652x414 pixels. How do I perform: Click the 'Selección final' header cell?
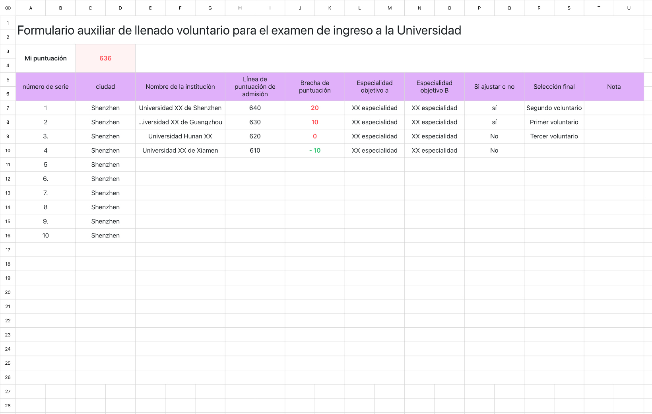pyautogui.click(x=554, y=87)
